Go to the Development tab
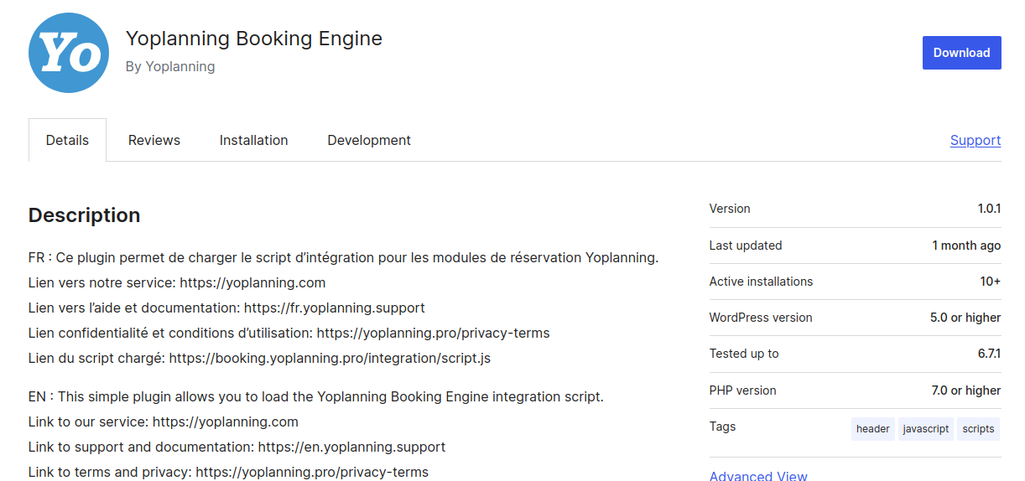 click(x=369, y=141)
